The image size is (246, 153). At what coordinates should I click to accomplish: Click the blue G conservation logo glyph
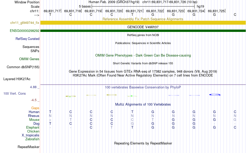tap(215, 95)
